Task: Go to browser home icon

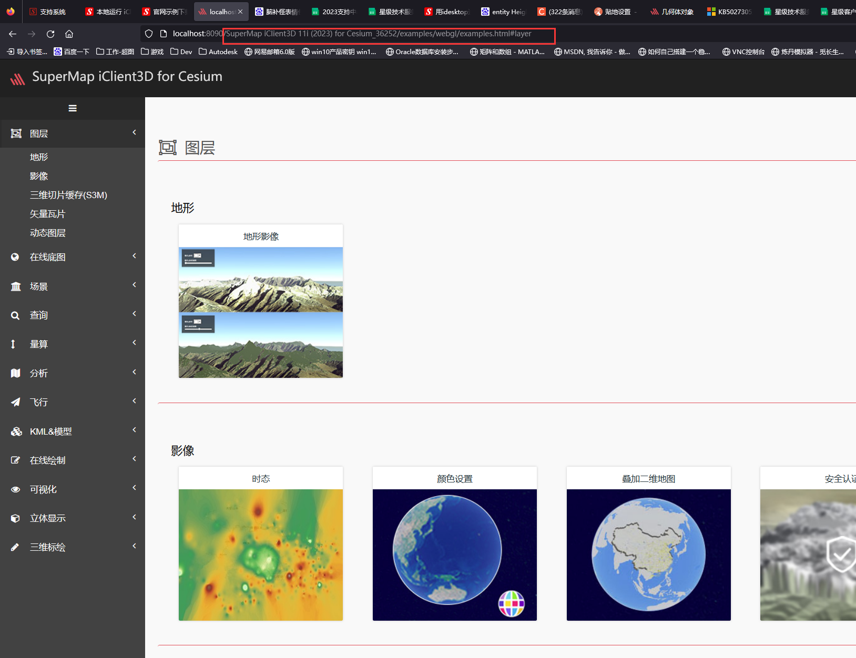Action: pos(69,34)
